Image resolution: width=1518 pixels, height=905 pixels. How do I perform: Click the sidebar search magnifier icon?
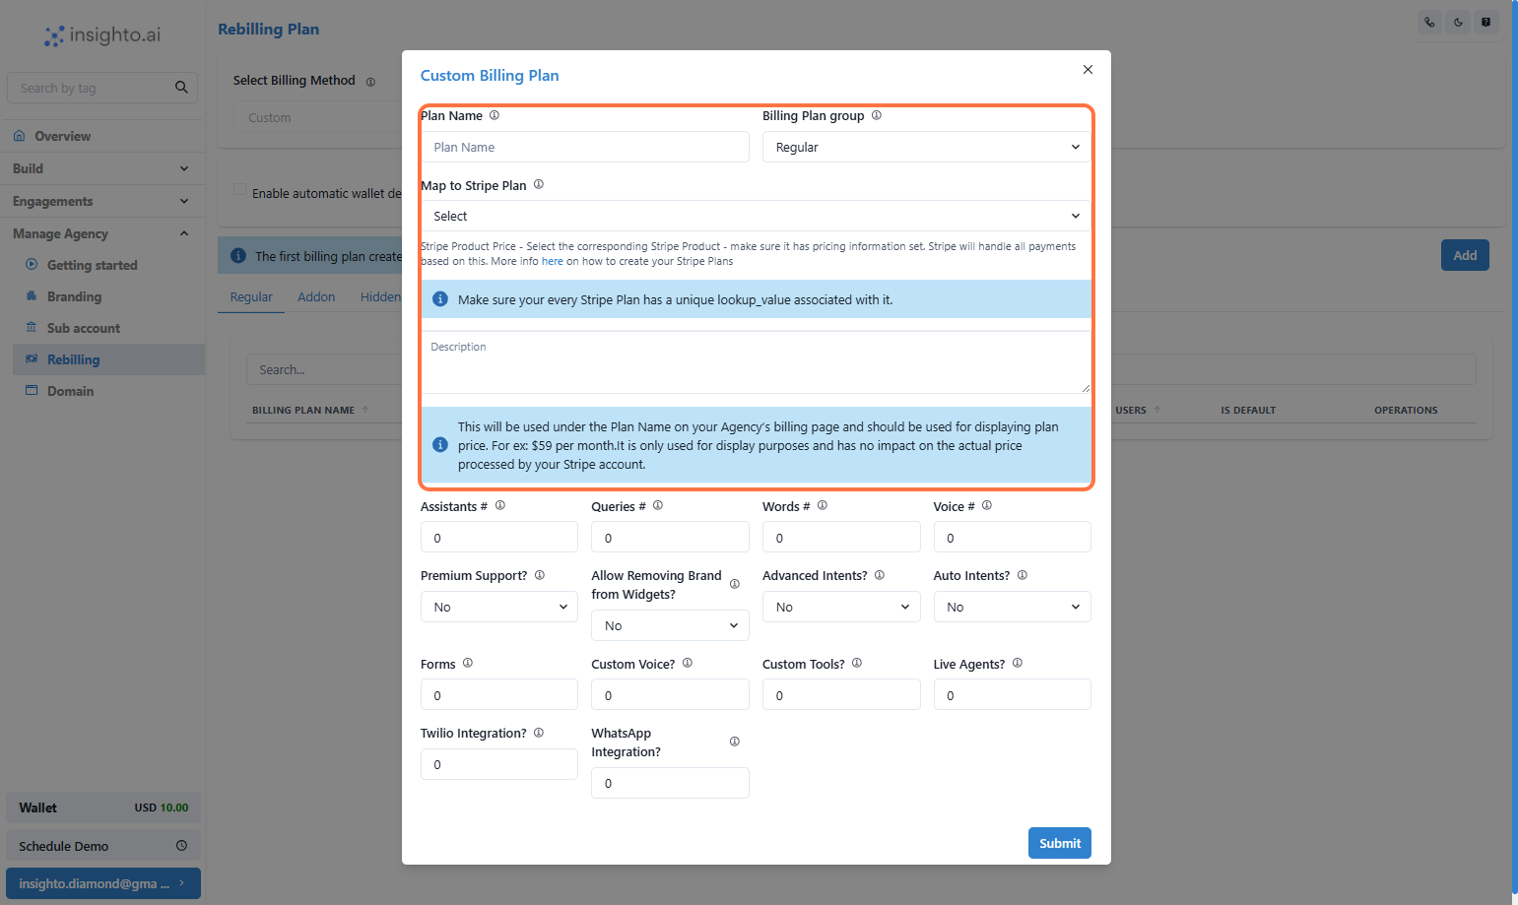pyautogui.click(x=181, y=87)
